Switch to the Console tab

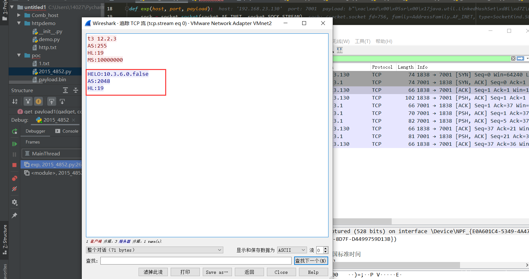pyautogui.click(x=67, y=131)
